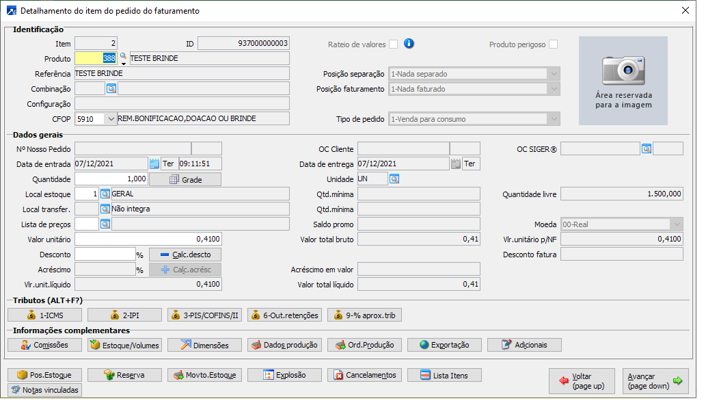This screenshot has width=706, height=403.
Task: Expand the Posição separação dropdown
Action: click(552, 74)
